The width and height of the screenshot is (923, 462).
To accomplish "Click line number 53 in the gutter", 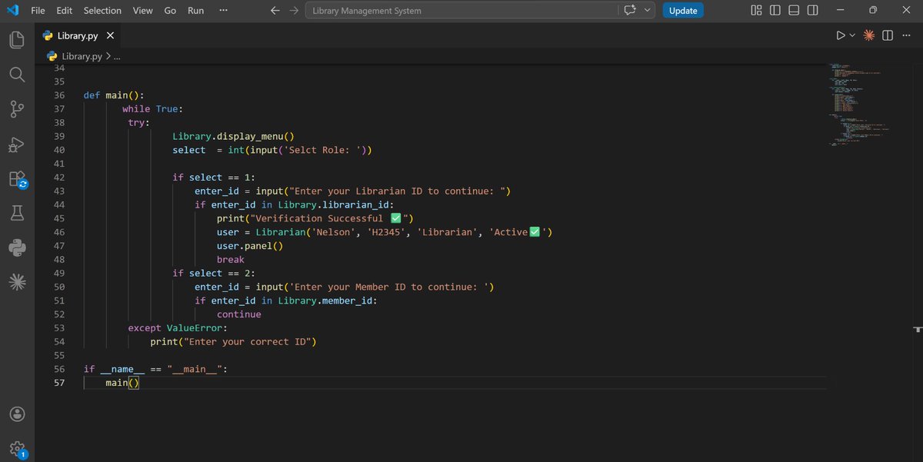I will point(59,328).
